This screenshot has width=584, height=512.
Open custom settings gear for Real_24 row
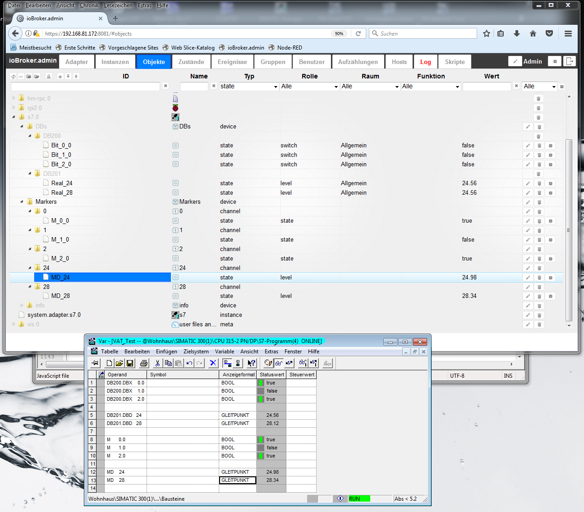coord(551,183)
